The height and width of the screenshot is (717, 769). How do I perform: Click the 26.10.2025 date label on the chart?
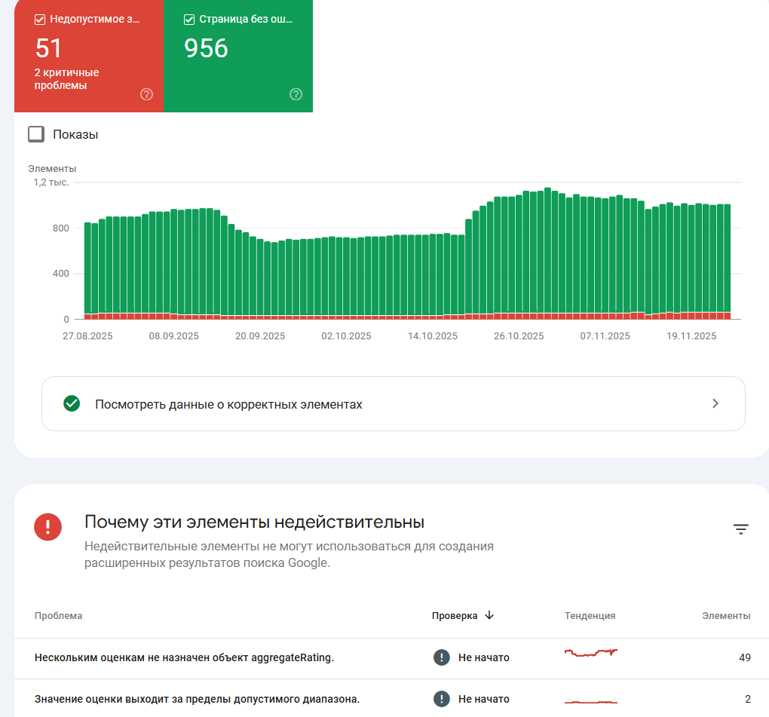519,336
